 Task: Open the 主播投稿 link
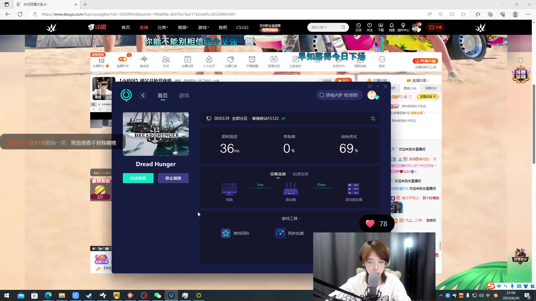point(379,80)
